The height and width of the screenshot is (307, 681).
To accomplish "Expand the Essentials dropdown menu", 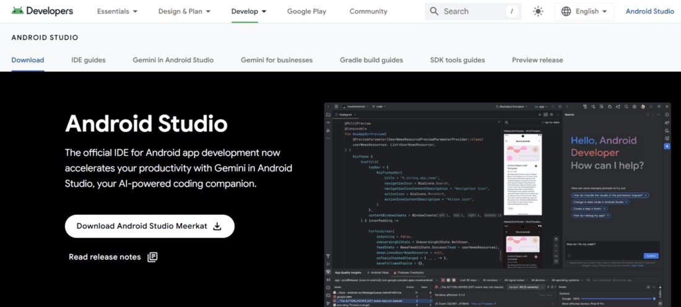I will coord(117,11).
